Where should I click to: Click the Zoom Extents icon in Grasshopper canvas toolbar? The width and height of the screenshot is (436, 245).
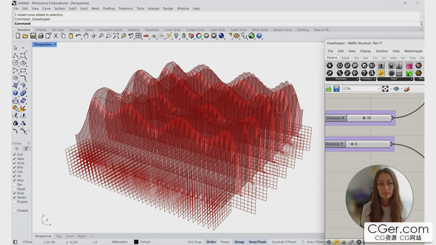tap(385, 89)
